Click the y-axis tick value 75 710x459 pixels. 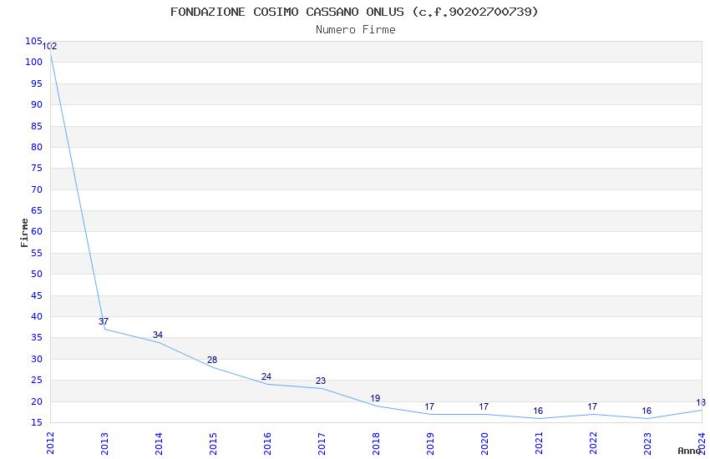[x=37, y=169]
